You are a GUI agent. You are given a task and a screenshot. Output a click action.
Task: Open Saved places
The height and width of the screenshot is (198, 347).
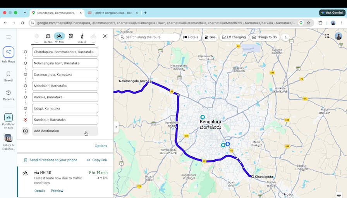click(9, 77)
